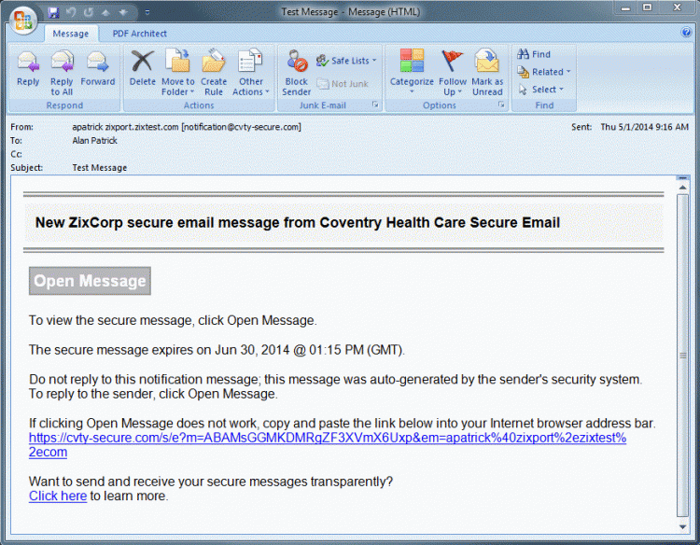Click Reply to All icon
Image resolution: width=700 pixels, height=545 pixels.
[x=62, y=73]
